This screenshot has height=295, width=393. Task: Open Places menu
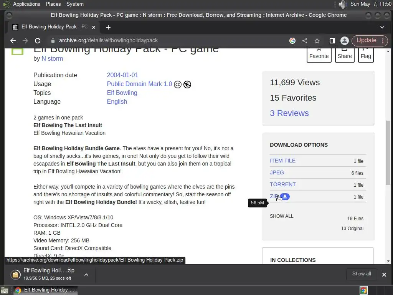[53, 4]
